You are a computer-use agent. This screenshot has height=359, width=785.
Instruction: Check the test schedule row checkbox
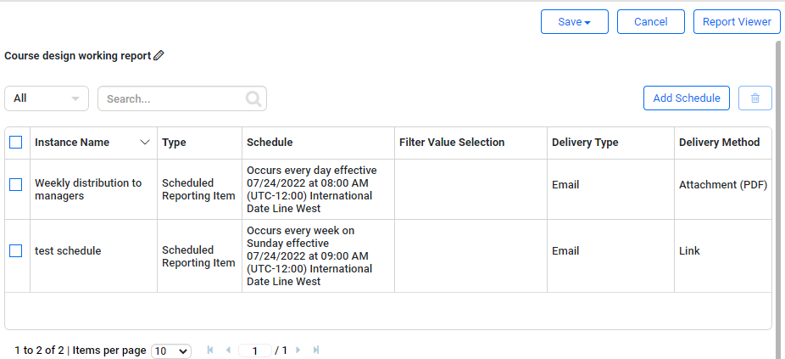click(x=16, y=250)
